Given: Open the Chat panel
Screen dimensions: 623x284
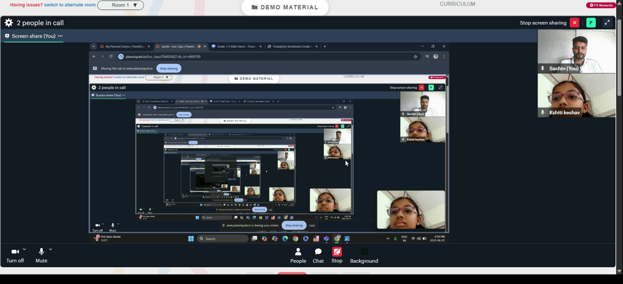Looking at the screenshot, I should (x=318, y=256).
